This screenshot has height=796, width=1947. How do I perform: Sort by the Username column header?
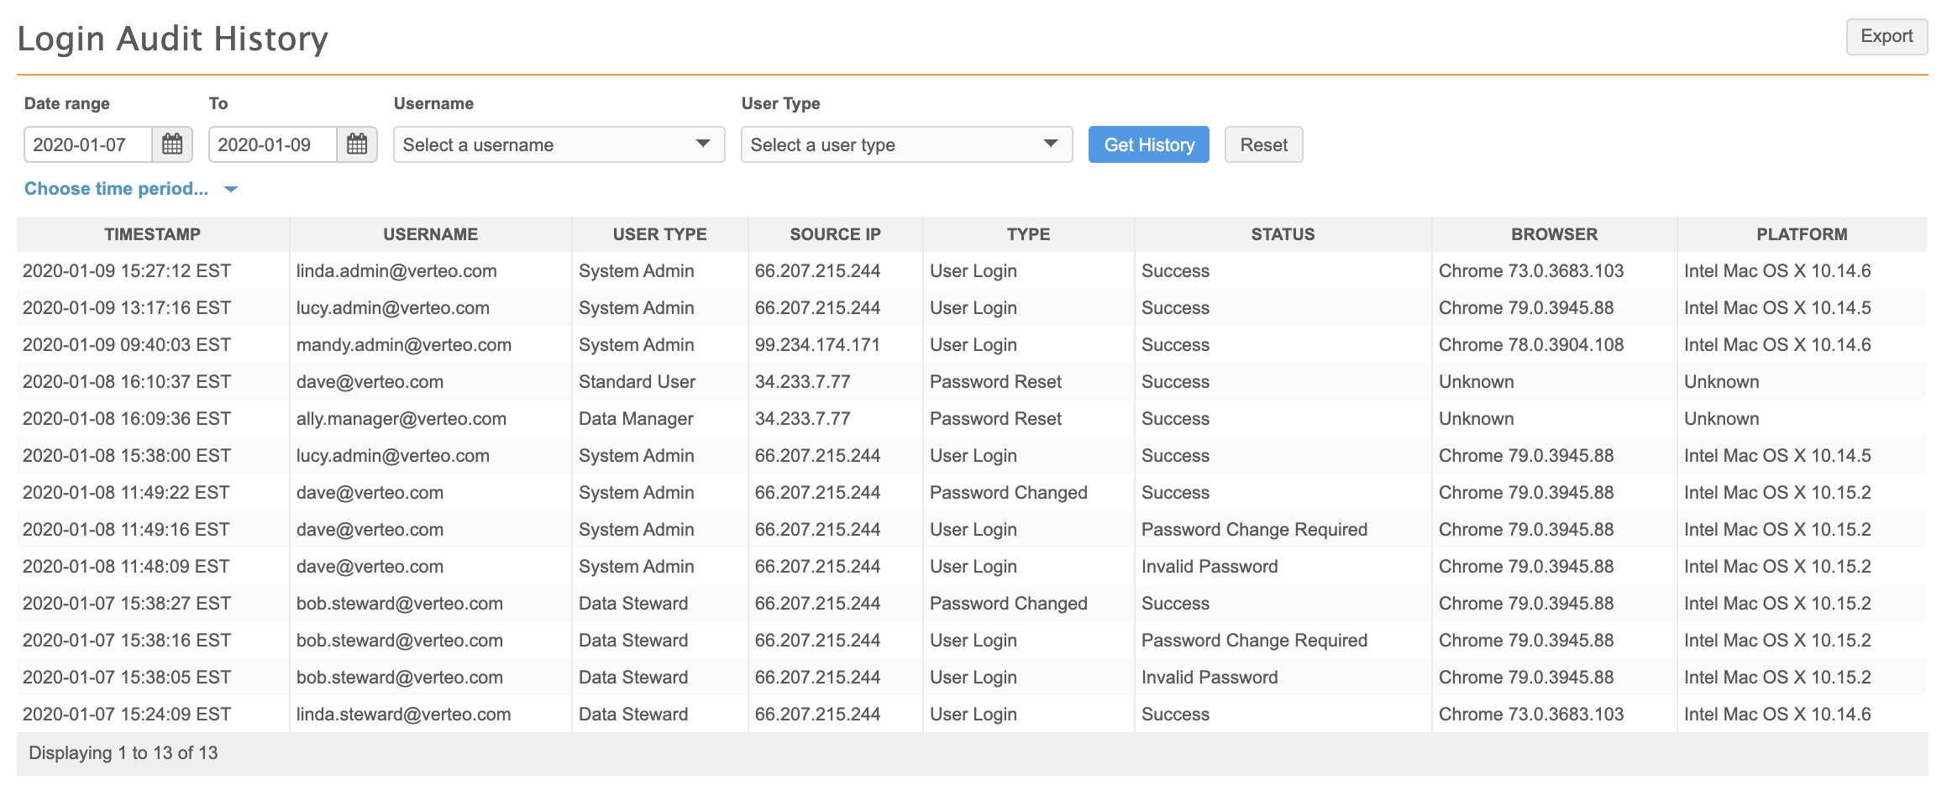pyautogui.click(x=430, y=234)
